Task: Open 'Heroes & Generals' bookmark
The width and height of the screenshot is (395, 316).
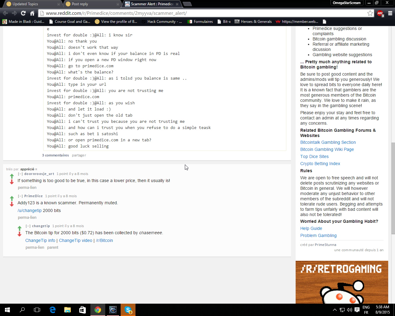Action: (253, 22)
